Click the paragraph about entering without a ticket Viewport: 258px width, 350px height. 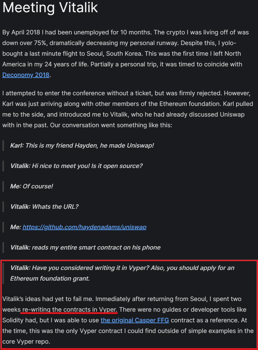click(x=128, y=109)
